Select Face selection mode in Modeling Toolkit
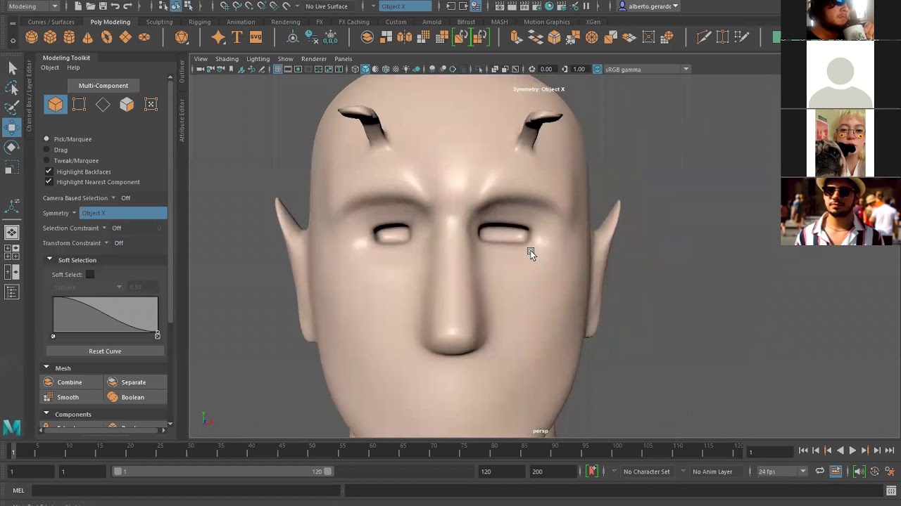The height and width of the screenshot is (506, 901). [x=127, y=105]
